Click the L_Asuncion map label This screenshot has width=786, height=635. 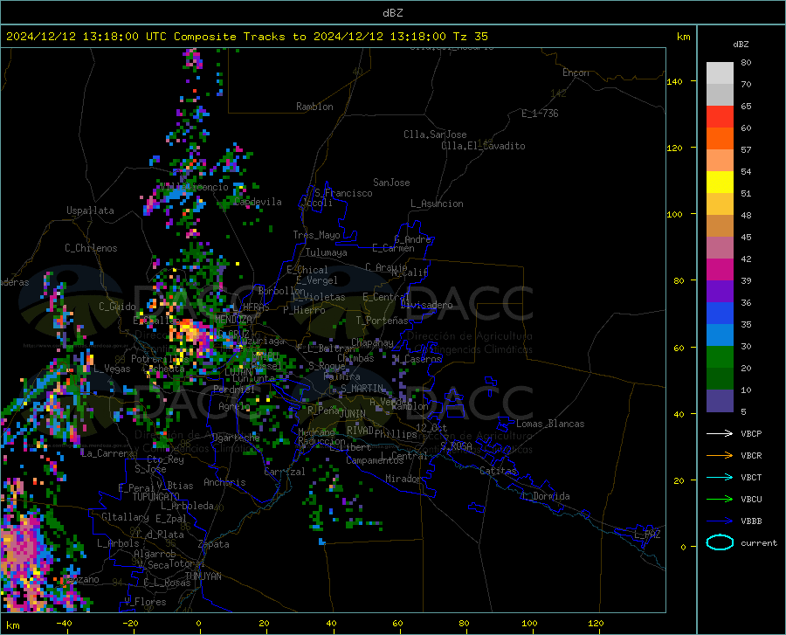click(437, 204)
